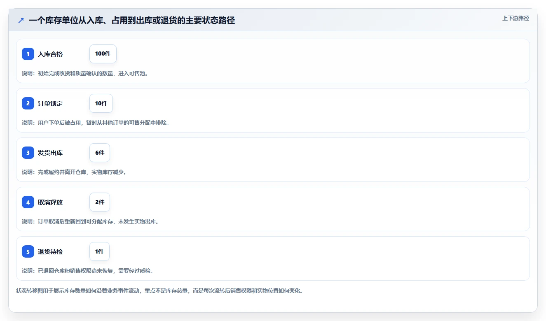Viewport: 546px width, 321px height.
Task: Click the description 初始完成收货和质量确认的数量
Action: click(x=76, y=73)
